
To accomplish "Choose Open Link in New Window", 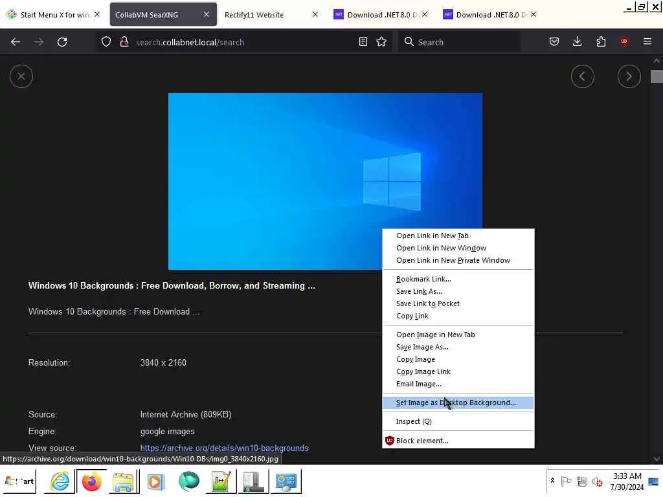I will click(458, 248).
